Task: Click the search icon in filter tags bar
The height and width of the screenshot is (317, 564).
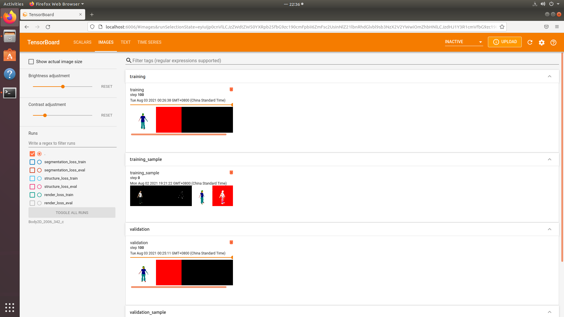Action: (x=129, y=60)
